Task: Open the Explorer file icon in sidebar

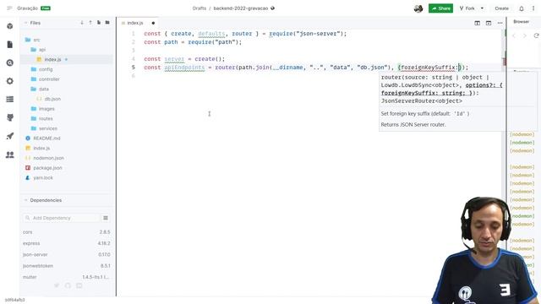Action: [10, 45]
